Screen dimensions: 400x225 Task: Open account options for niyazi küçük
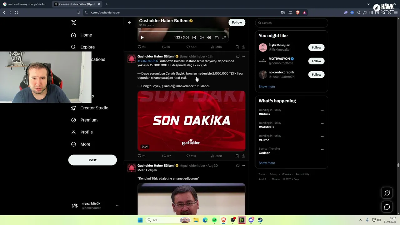pyautogui.click(x=118, y=206)
